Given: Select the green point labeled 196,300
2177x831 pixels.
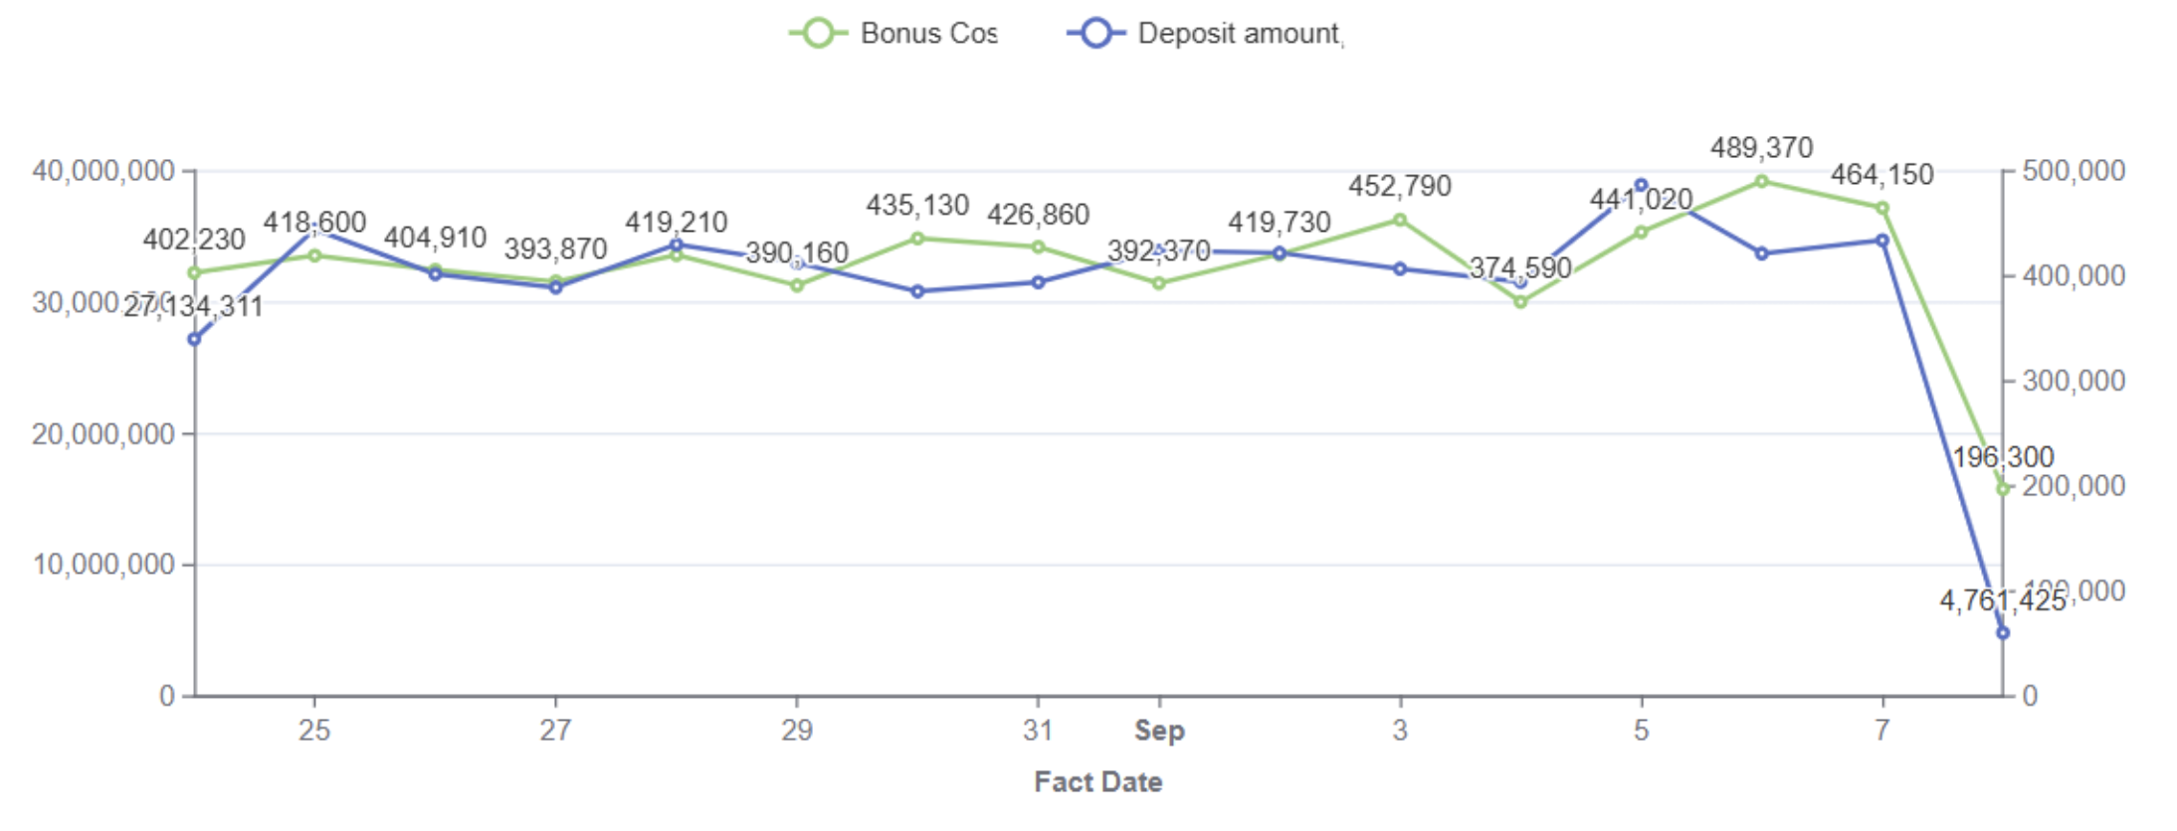Looking at the screenshot, I should 2003,489.
